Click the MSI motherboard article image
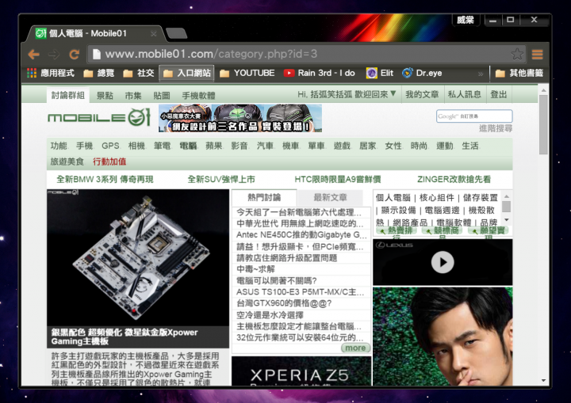The width and height of the screenshot is (571, 403). click(138, 257)
